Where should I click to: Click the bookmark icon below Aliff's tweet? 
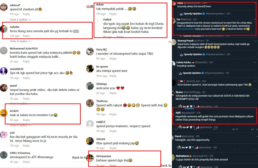pyautogui.click(x=252, y=129)
